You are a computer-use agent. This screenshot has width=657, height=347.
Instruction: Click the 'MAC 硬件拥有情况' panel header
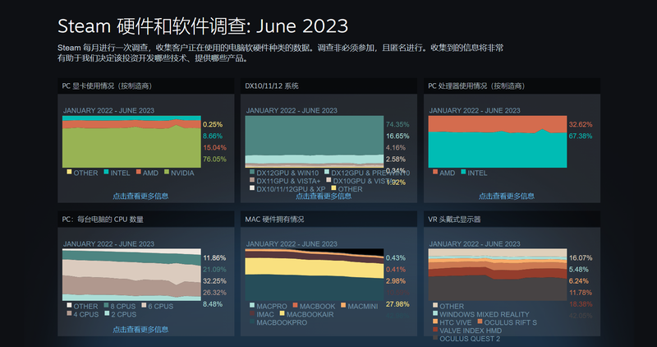[x=329, y=219]
